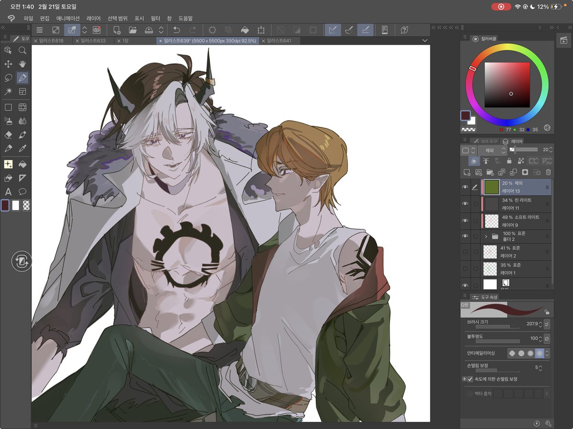Show 레이어 1 by toggling visibility box
573x429 pixels.
click(465, 268)
